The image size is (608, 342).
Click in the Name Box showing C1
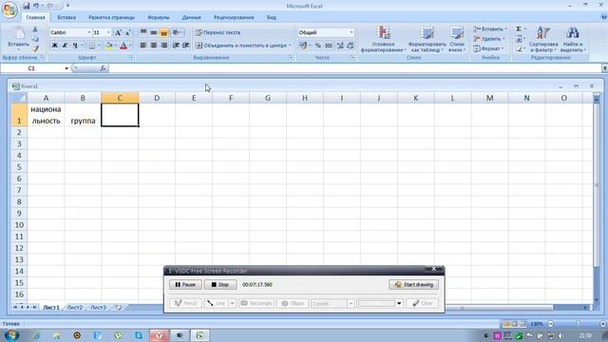[31, 68]
